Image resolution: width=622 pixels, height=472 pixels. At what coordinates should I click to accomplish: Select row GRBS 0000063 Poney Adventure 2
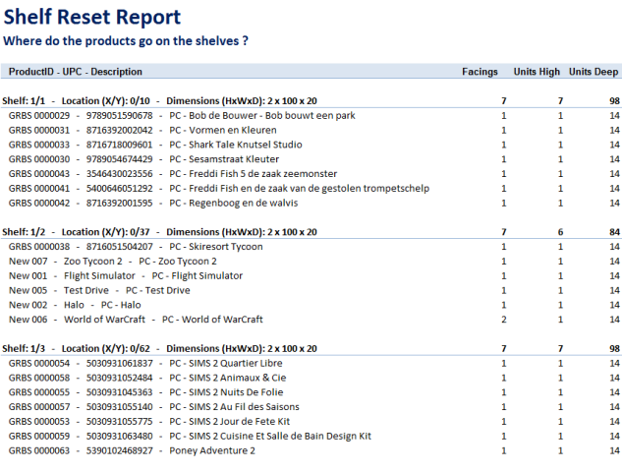tap(311, 450)
